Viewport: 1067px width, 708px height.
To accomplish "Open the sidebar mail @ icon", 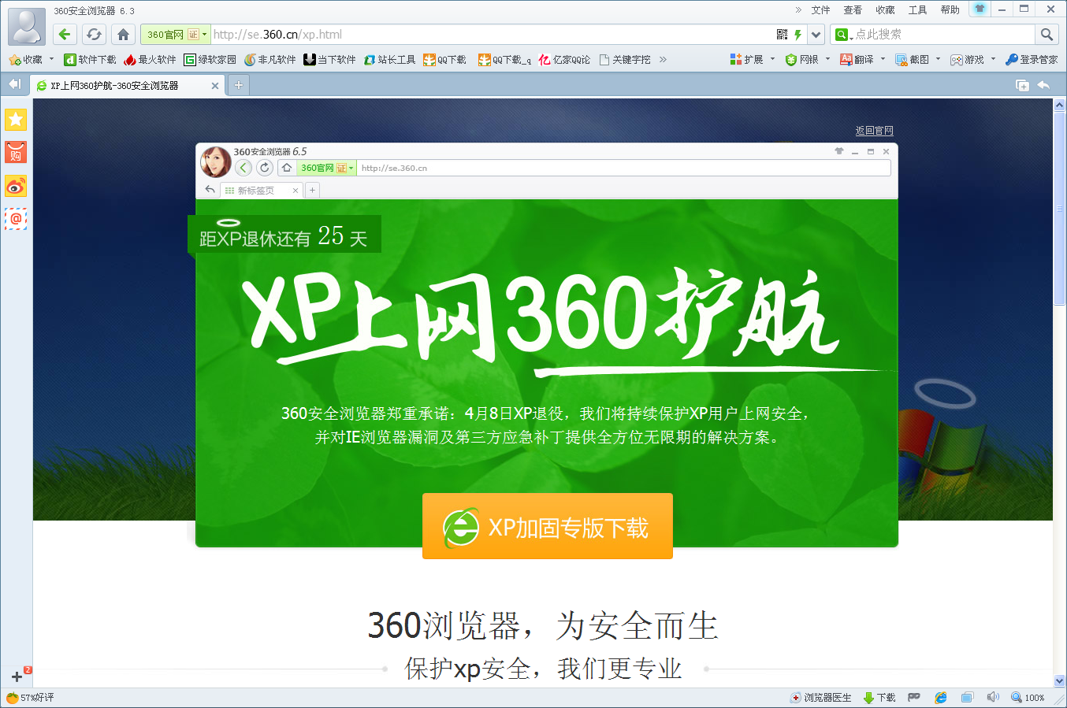I will coord(16,219).
